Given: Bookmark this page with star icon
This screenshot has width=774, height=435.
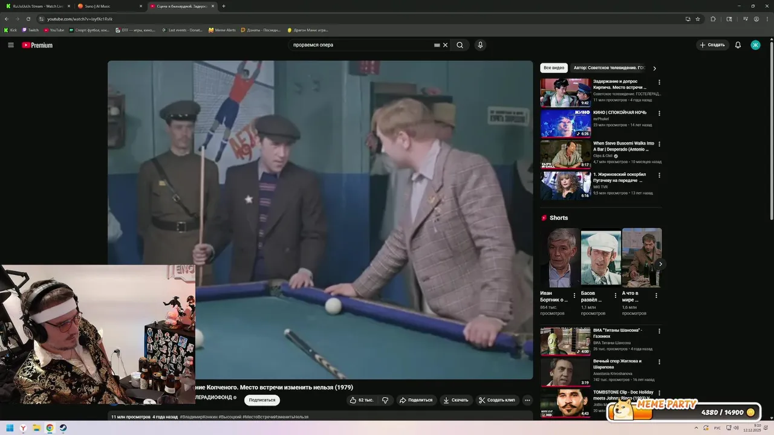Looking at the screenshot, I should tap(698, 19).
